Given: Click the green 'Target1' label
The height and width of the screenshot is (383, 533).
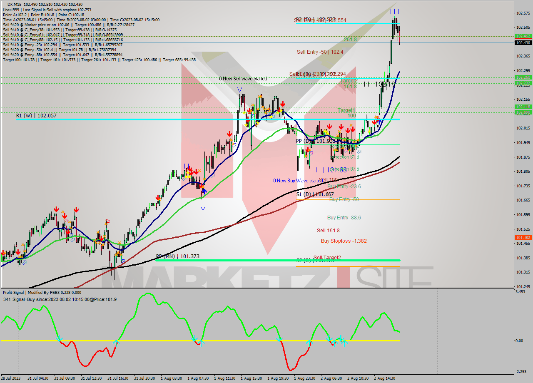Looking at the screenshot, I should (346, 110).
